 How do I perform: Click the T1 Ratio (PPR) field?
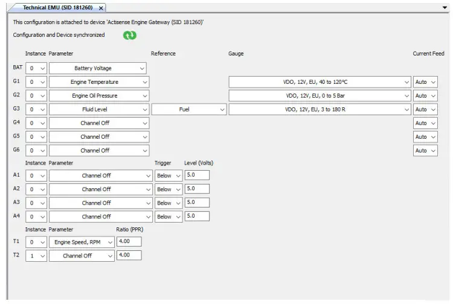coord(129,241)
